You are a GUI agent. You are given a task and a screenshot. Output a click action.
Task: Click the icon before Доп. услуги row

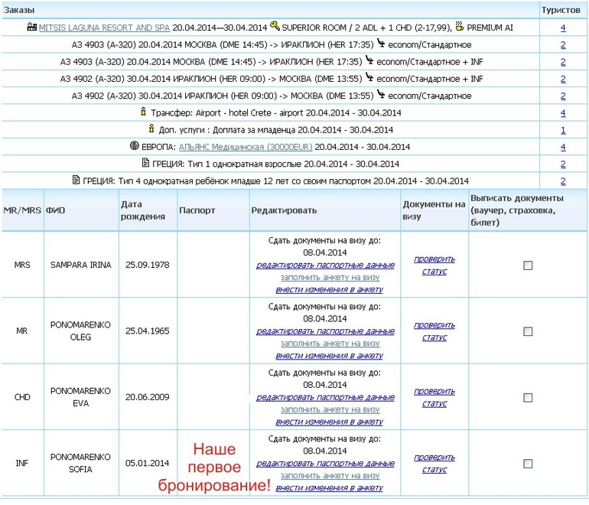pos(151,129)
